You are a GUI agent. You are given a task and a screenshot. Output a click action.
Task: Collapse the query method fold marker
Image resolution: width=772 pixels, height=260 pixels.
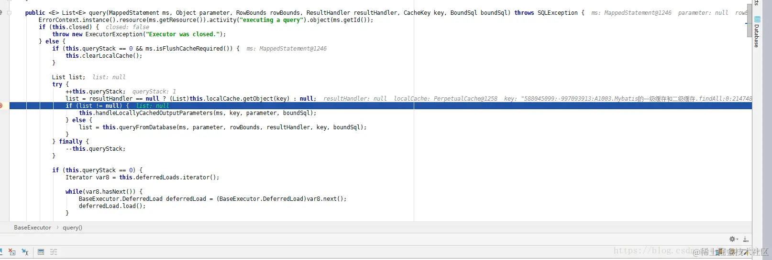coord(9,13)
